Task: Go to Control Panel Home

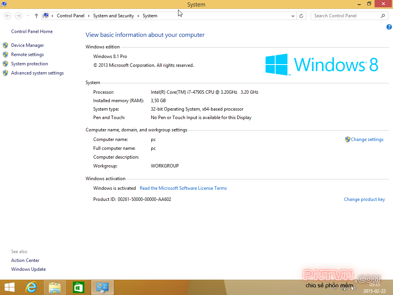Action: point(32,31)
